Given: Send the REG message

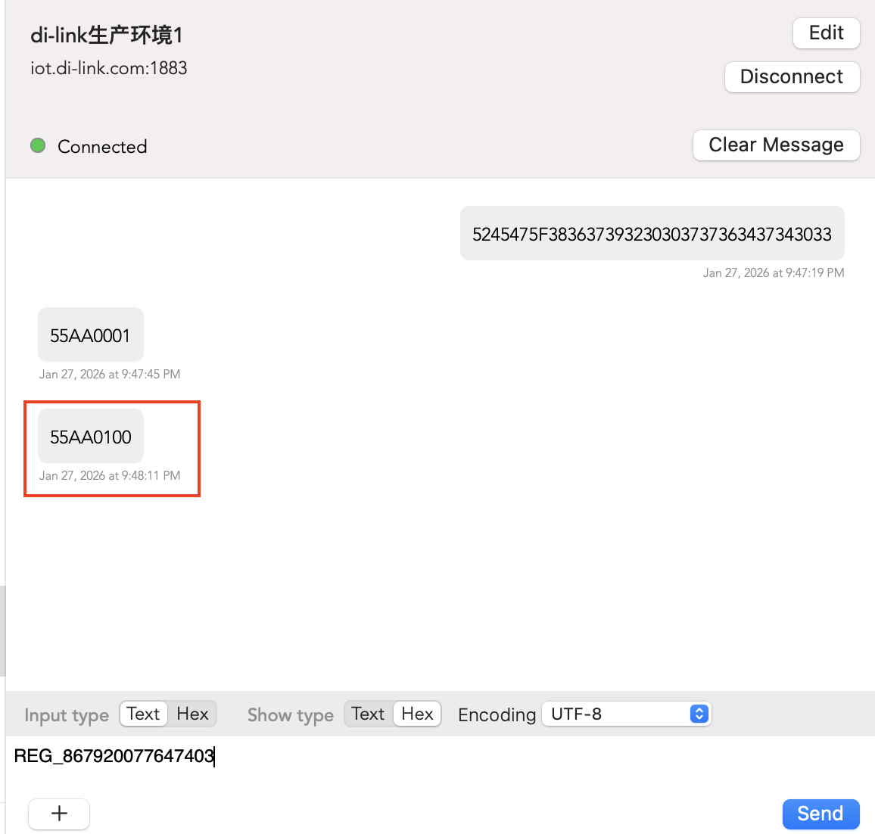Looking at the screenshot, I should pos(821,814).
